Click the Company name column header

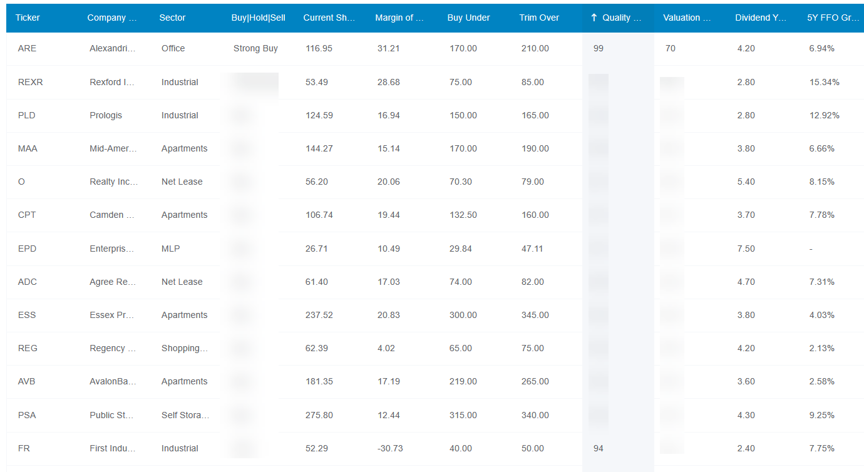[111, 18]
